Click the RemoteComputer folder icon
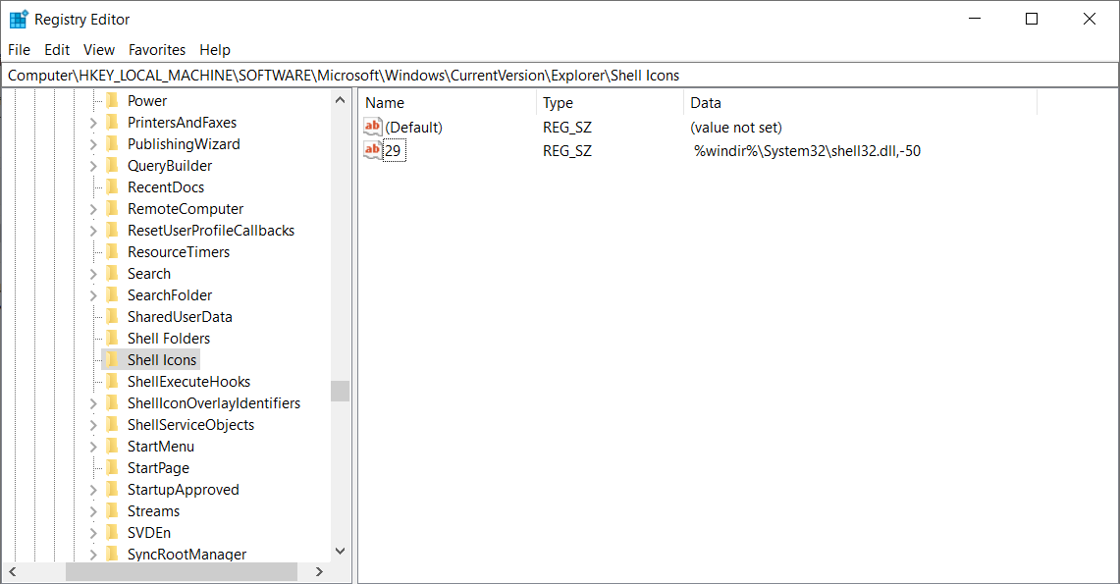Screen dimensions: 1120x584 [x=112, y=208]
